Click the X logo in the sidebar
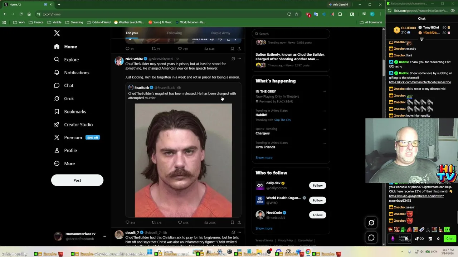This screenshot has height=257, width=458. (x=57, y=33)
